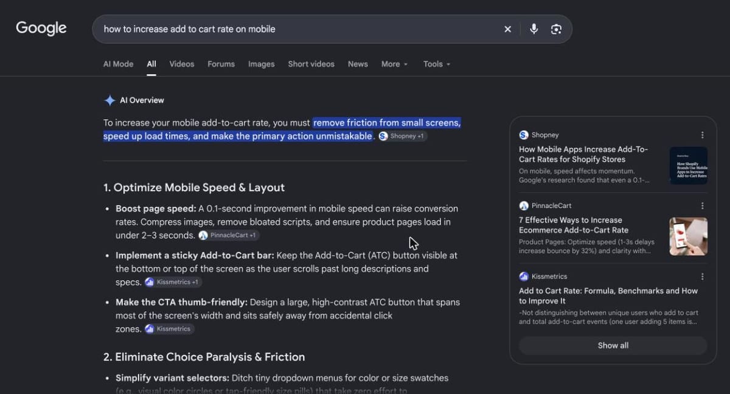Open the Tools dropdown
The image size is (730, 394).
point(437,64)
